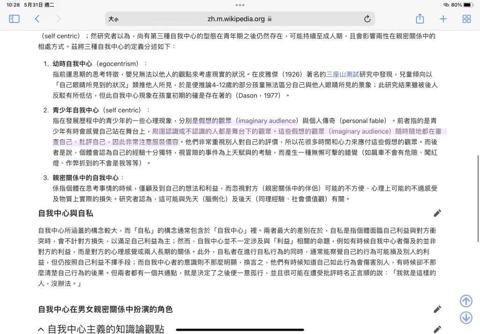
Task: Jump to bottom with down arrow button
Action: click(466, 318)
